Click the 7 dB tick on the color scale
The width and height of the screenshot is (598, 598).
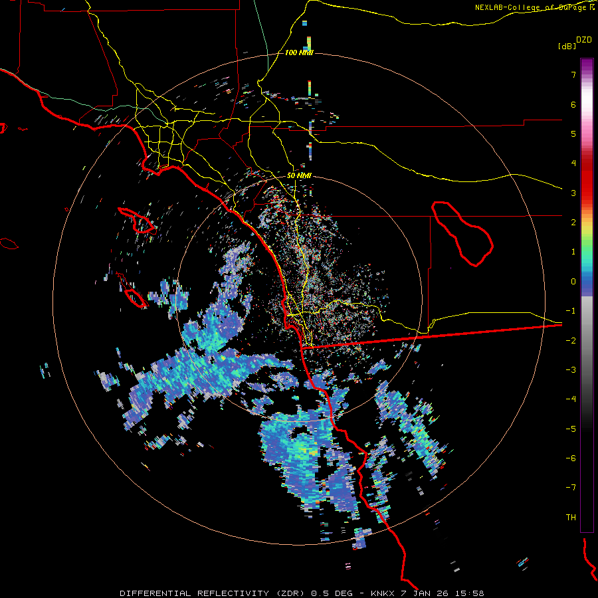tap(573, 74)
